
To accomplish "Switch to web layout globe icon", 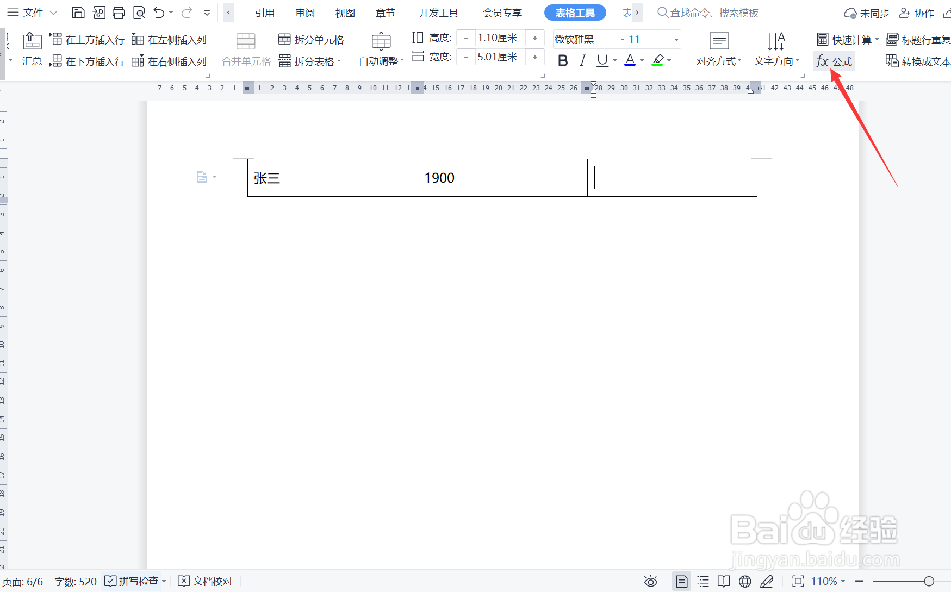I will point(745,581).
